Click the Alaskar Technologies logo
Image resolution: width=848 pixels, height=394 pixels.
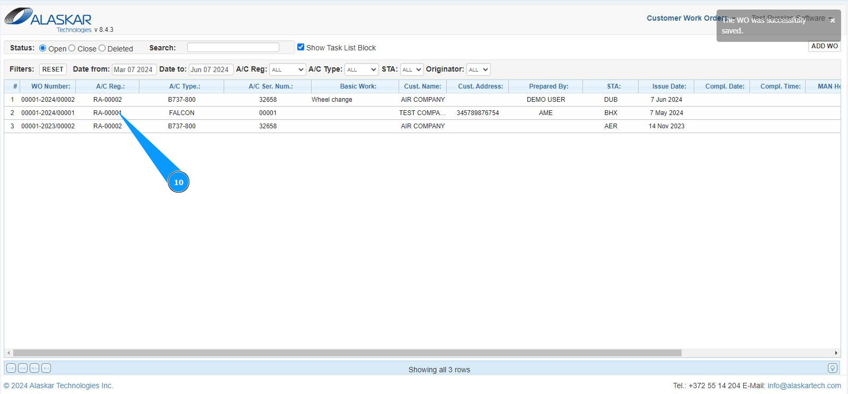(x=49, y=20)
